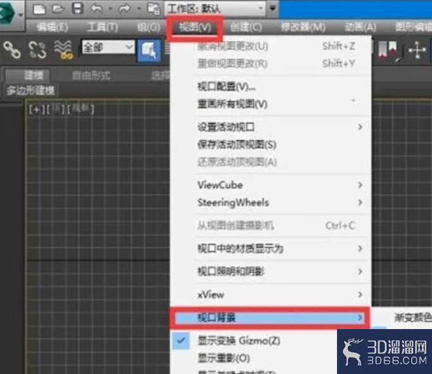Expand the ViewCube submenu
Image resolution: width=432 pixels, height=374 pixels.
point(270,185)
